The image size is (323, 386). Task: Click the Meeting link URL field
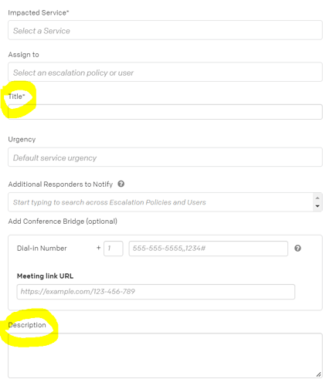click(x=156, y=292)
